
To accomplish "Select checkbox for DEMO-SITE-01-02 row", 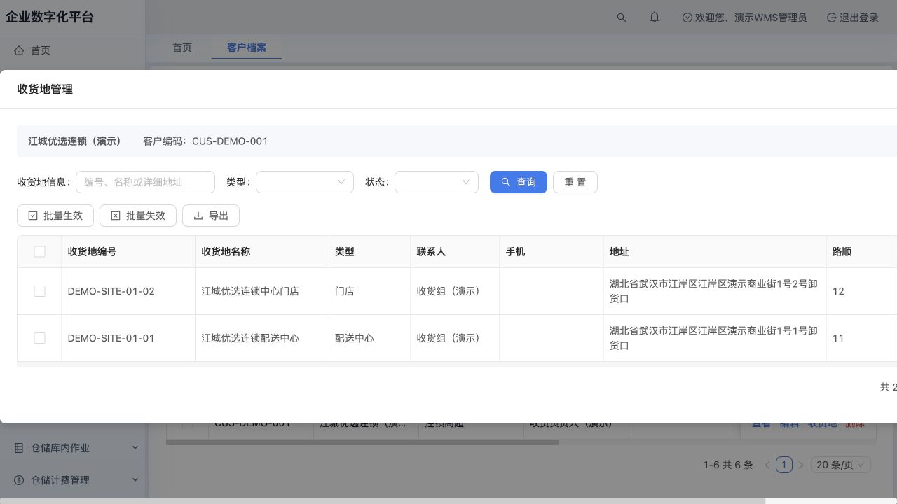I will tap(39, 291).
